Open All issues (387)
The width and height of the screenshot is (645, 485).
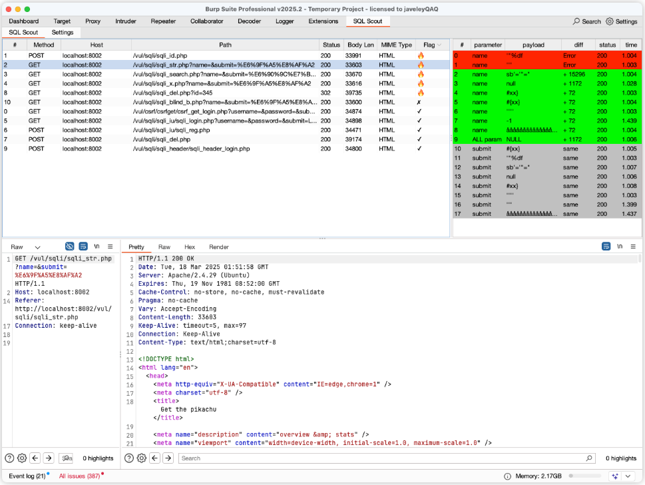click(x=79, y=476)
